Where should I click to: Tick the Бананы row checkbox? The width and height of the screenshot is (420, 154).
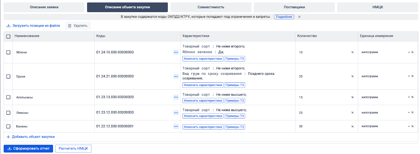point(8,127)
